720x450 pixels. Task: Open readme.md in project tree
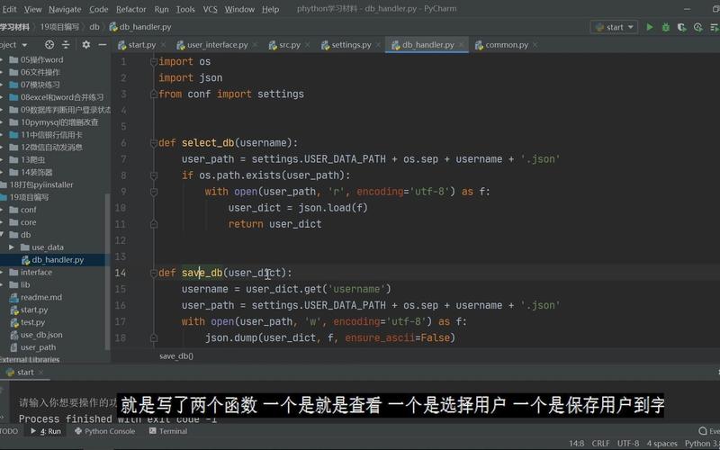click(x=40, y=297)
